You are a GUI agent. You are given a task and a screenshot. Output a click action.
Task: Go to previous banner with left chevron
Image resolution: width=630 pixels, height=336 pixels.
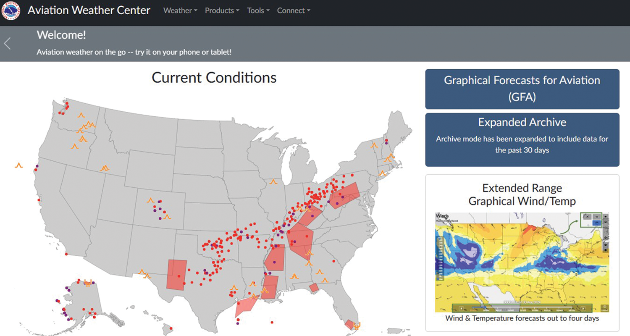click(x=7, y=44)
